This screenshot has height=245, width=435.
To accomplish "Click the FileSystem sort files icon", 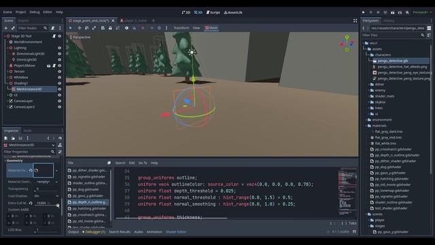I will click(429, 35).
